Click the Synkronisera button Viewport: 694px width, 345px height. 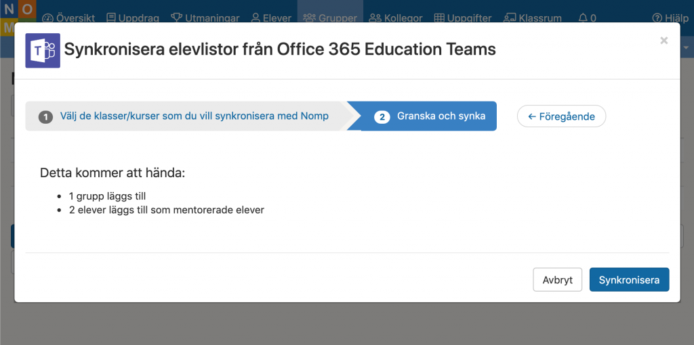coord(629,279)
